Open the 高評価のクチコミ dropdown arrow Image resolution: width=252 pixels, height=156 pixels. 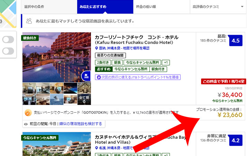(x=242, y=7)
